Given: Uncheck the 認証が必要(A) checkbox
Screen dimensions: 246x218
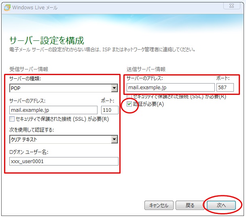Looking at the screenshot, I should 129,105.
